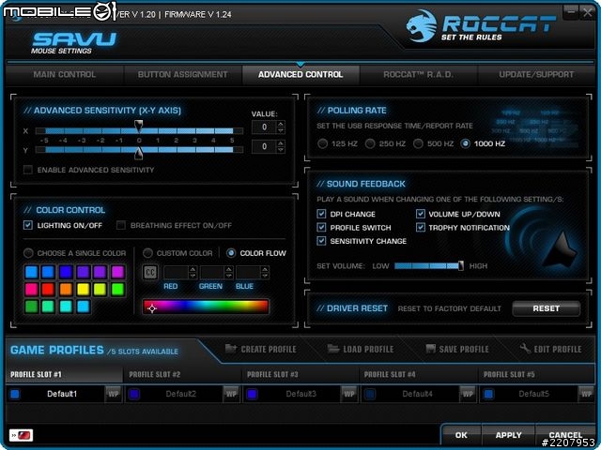The image size is (601, 450).
Task: Pick the hot pink color swatch
Action: (x=31, y=290)
